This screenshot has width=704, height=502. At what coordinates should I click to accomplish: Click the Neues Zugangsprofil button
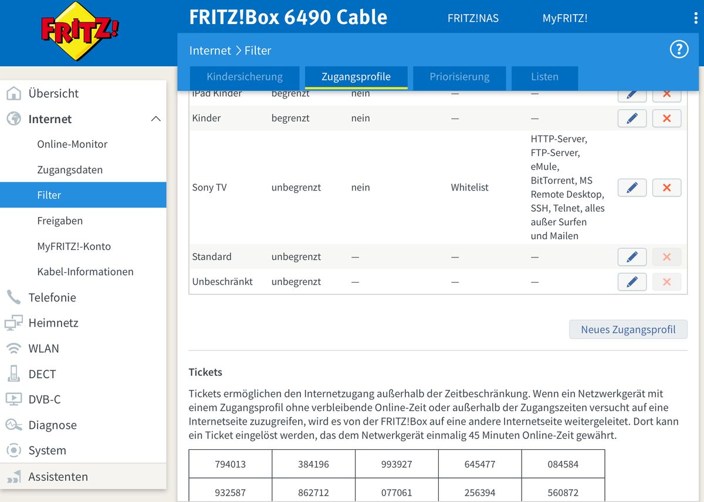click(x=628, y=330)
